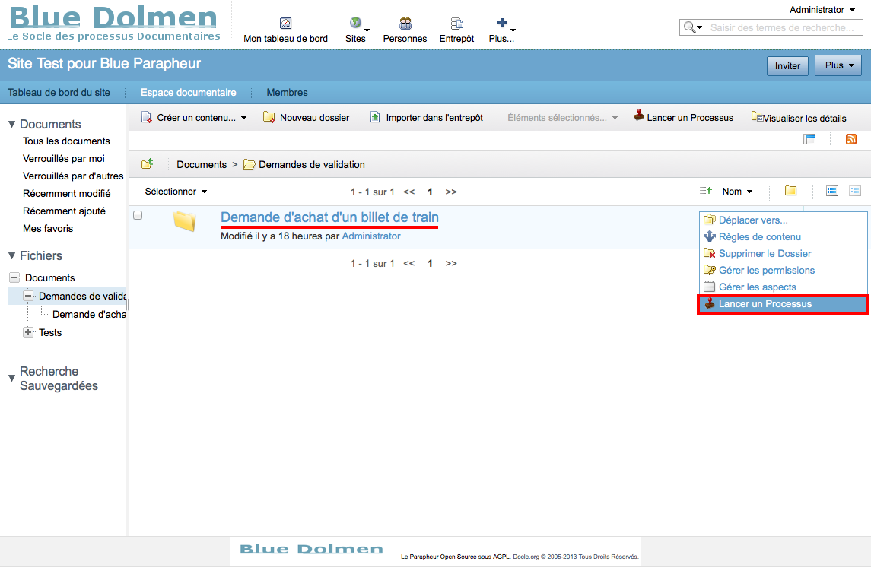
Task: Select Règles de contenu from the actions menu
Action: pyautogui.click(x=783, y=237)
